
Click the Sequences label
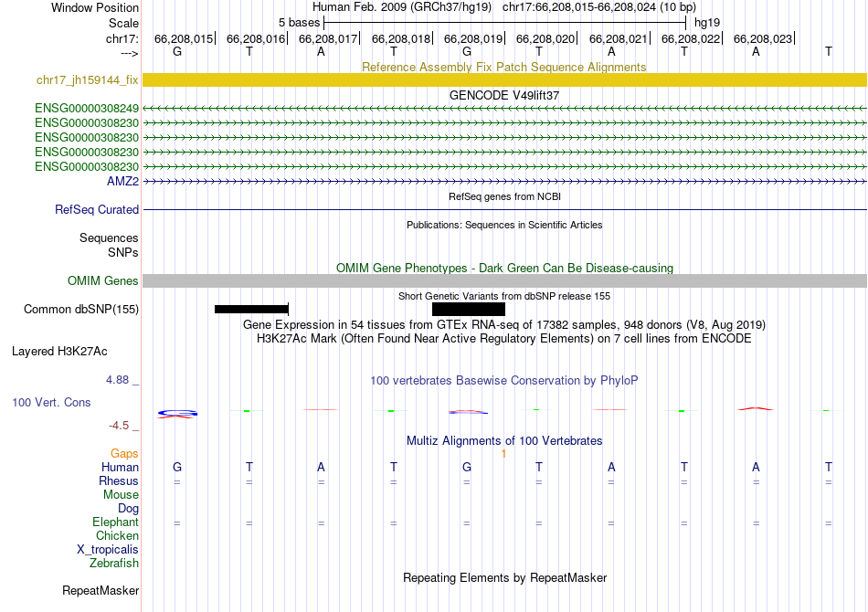tap(109, 238)
